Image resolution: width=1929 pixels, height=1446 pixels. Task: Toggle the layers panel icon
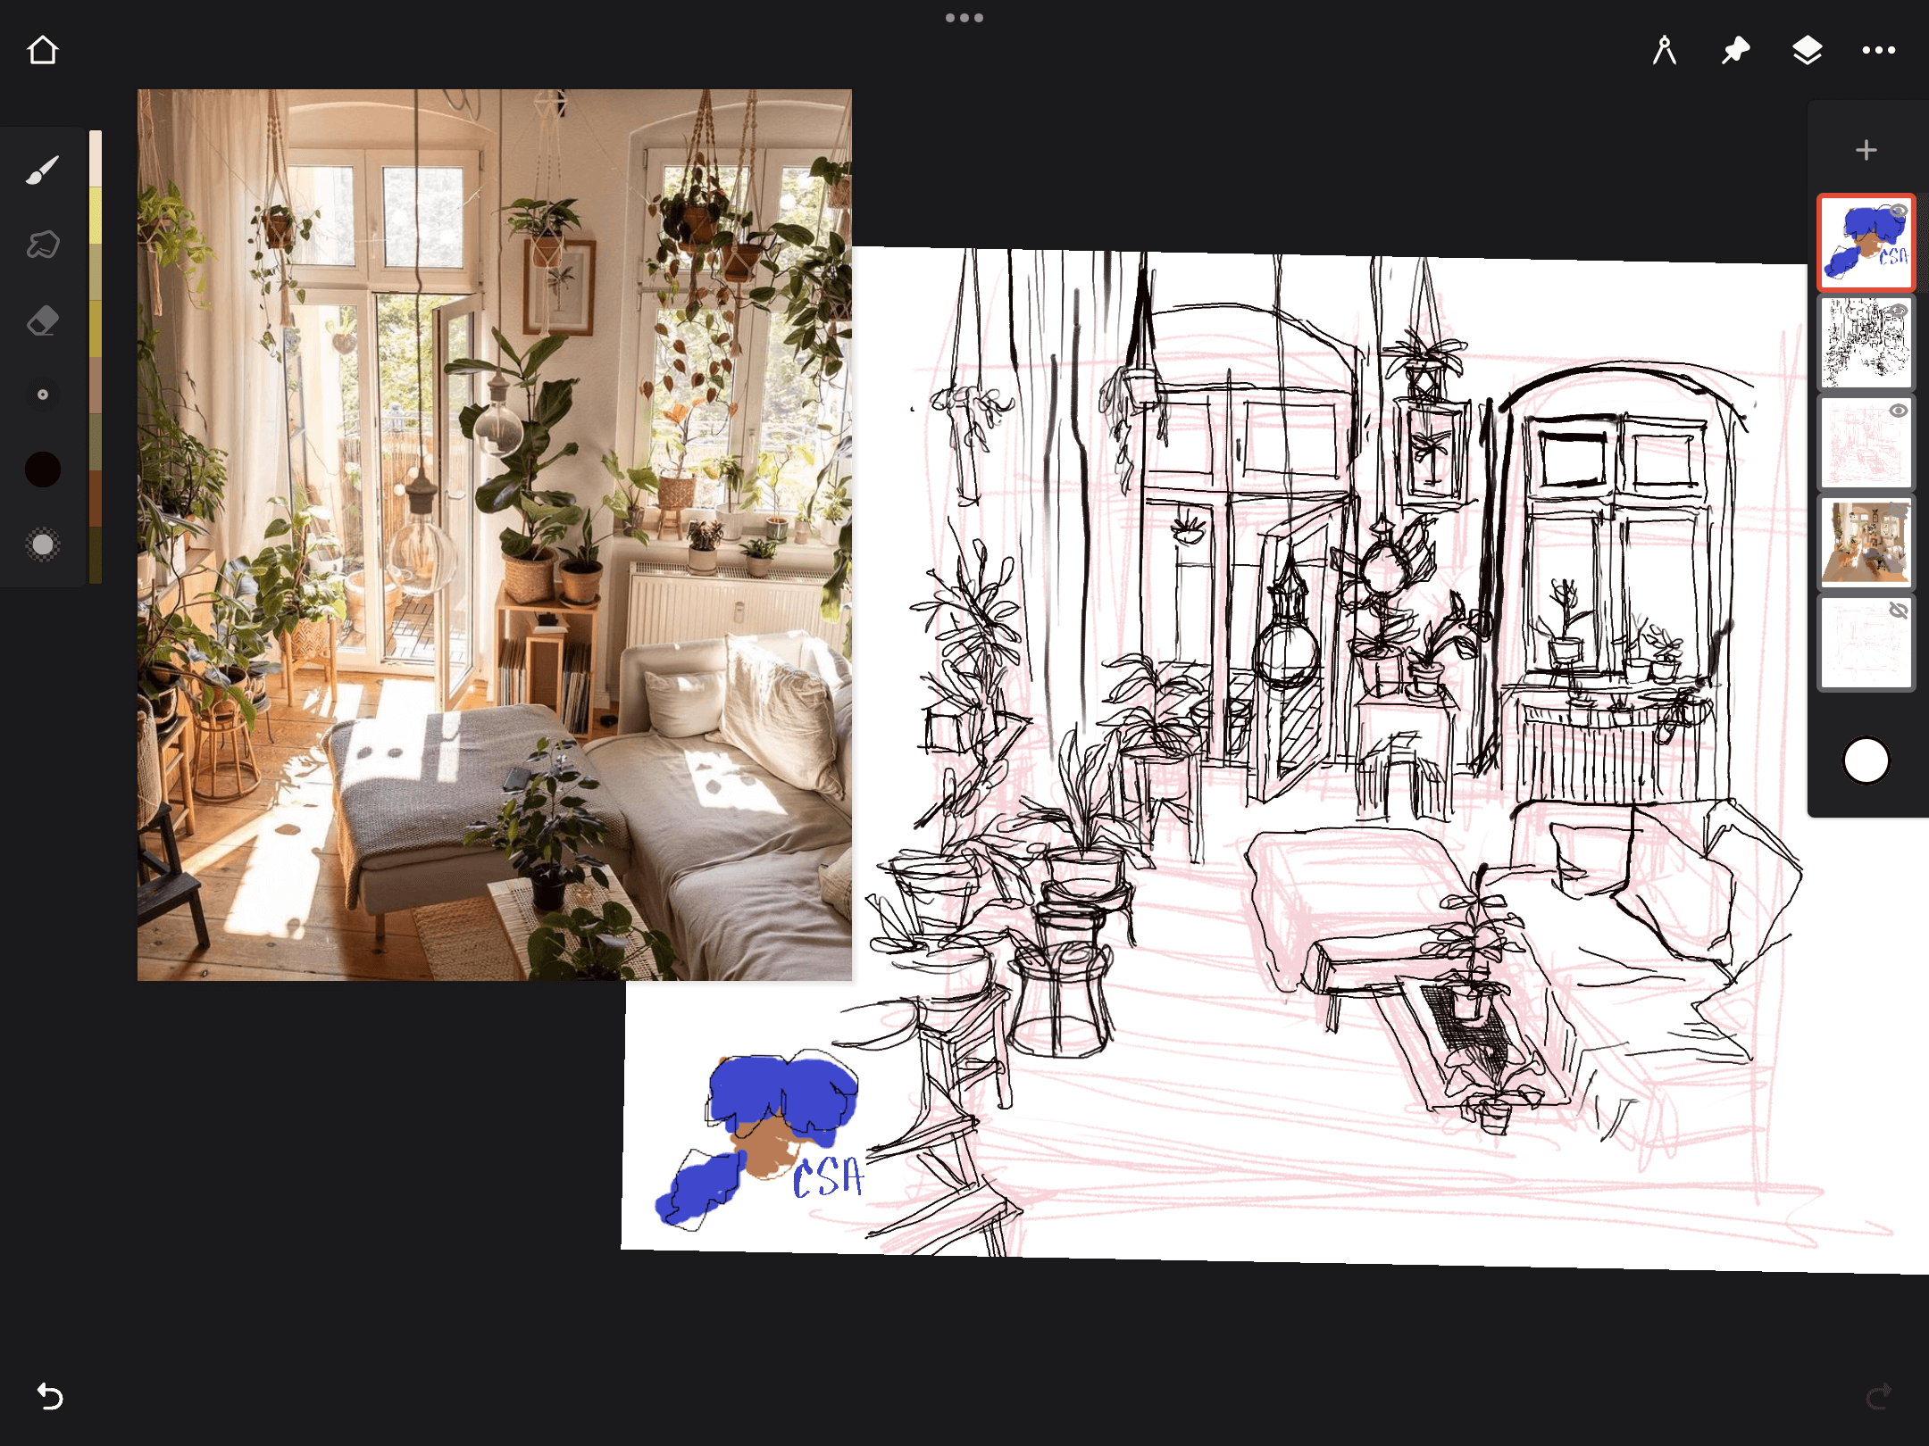1807,50
